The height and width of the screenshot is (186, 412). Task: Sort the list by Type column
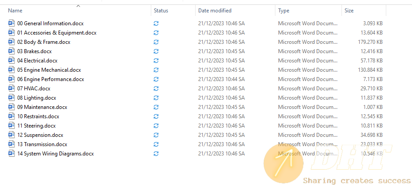(x=284, y=11)
